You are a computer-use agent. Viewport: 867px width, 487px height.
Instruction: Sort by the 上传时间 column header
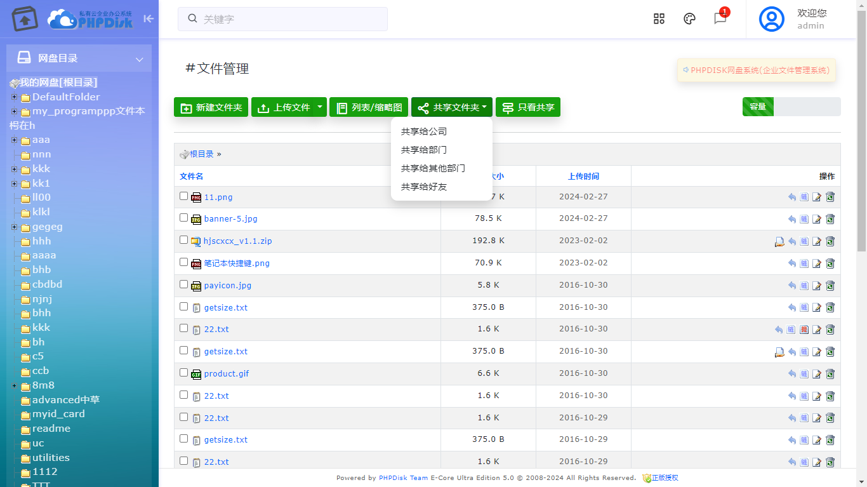coord(583,176)
